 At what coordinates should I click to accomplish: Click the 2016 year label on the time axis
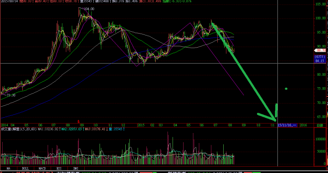click(x=303, y=125)
